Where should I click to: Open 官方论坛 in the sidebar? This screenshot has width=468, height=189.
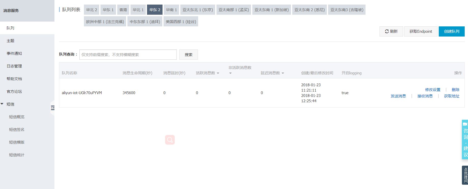coord(27,91)
